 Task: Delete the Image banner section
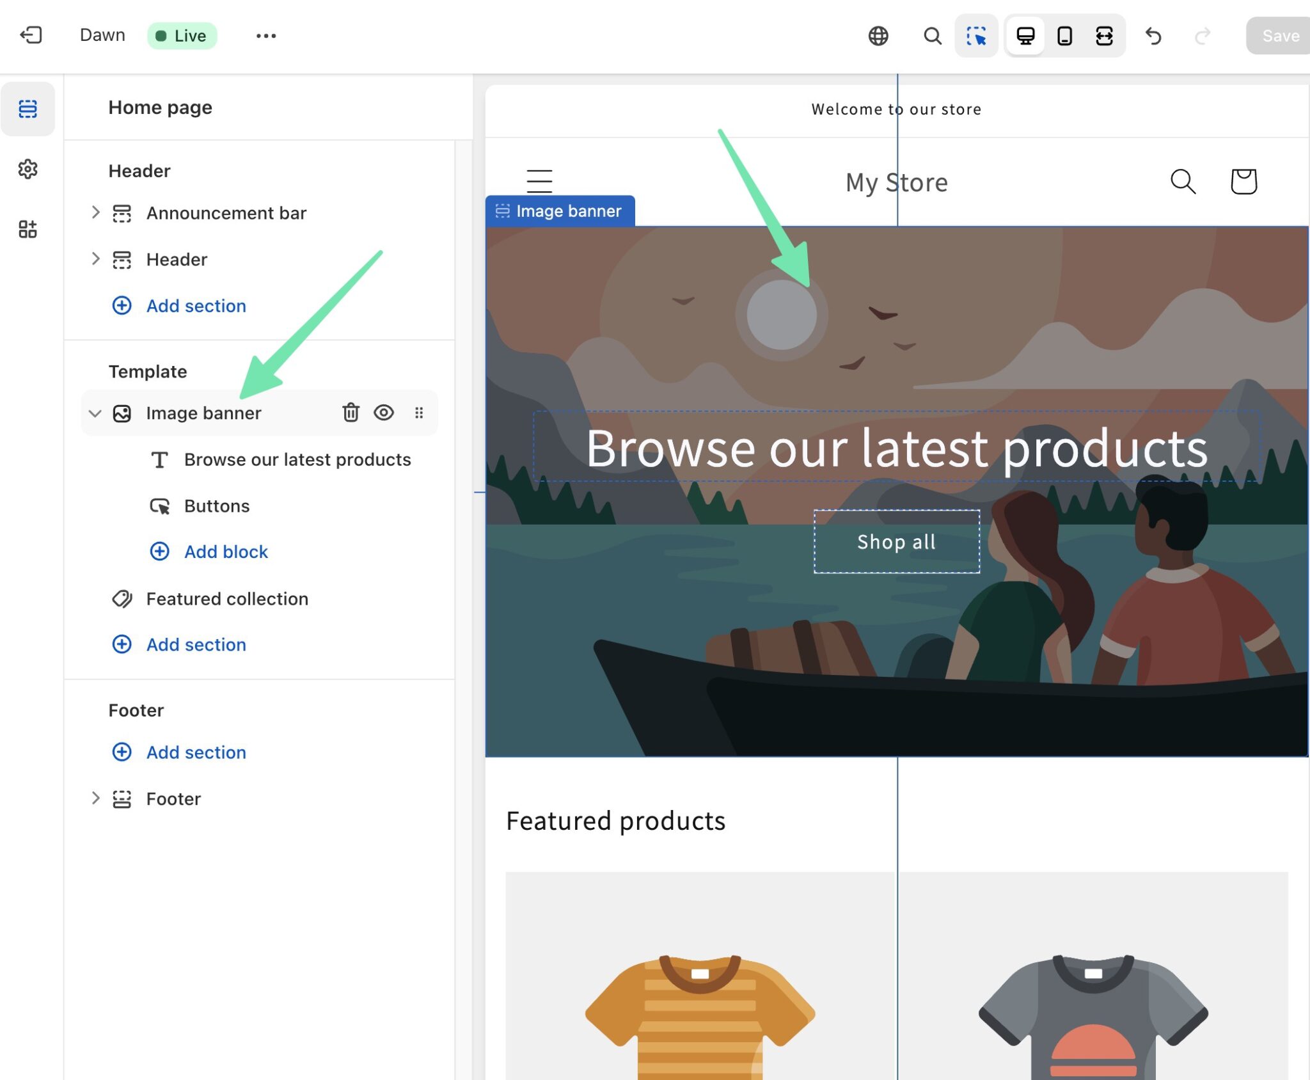351,413
